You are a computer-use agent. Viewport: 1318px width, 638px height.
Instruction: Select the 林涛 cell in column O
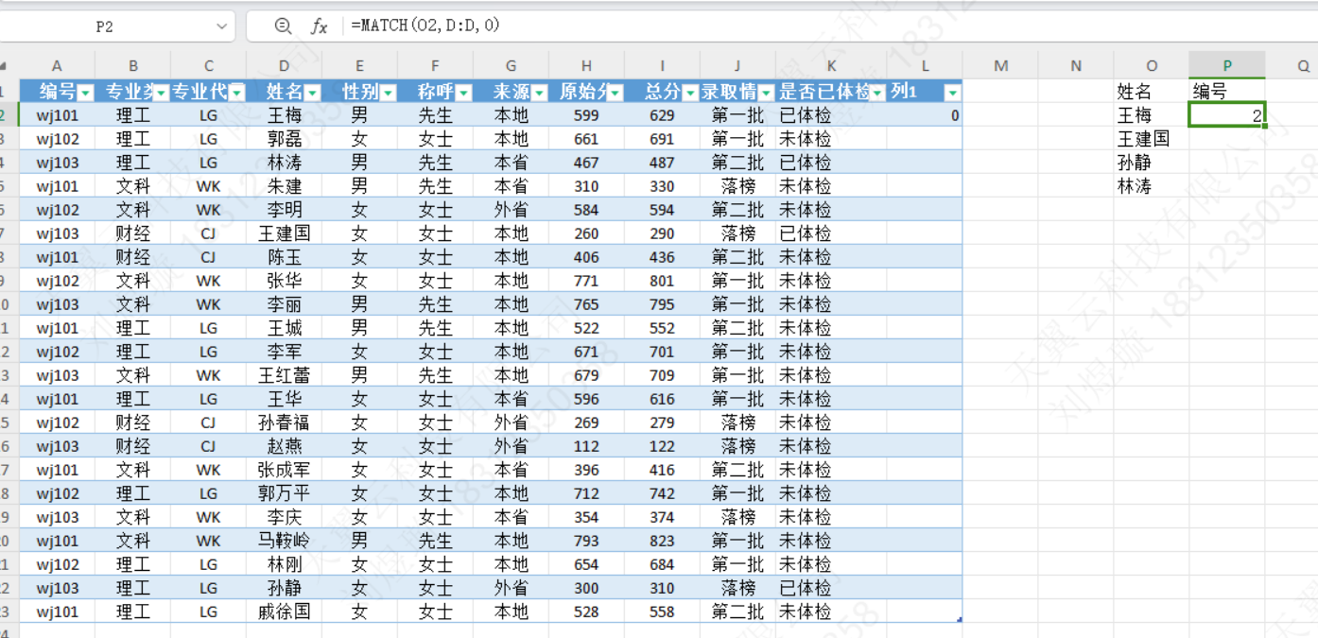coord(1152,186)
